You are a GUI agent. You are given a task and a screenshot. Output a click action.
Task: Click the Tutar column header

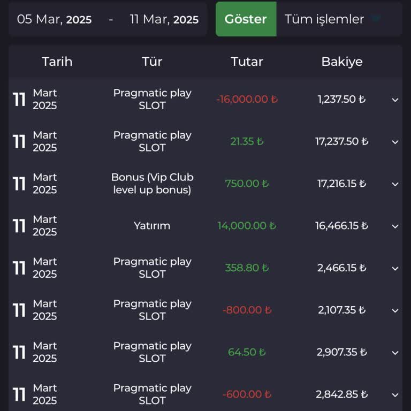pos(247,62)
